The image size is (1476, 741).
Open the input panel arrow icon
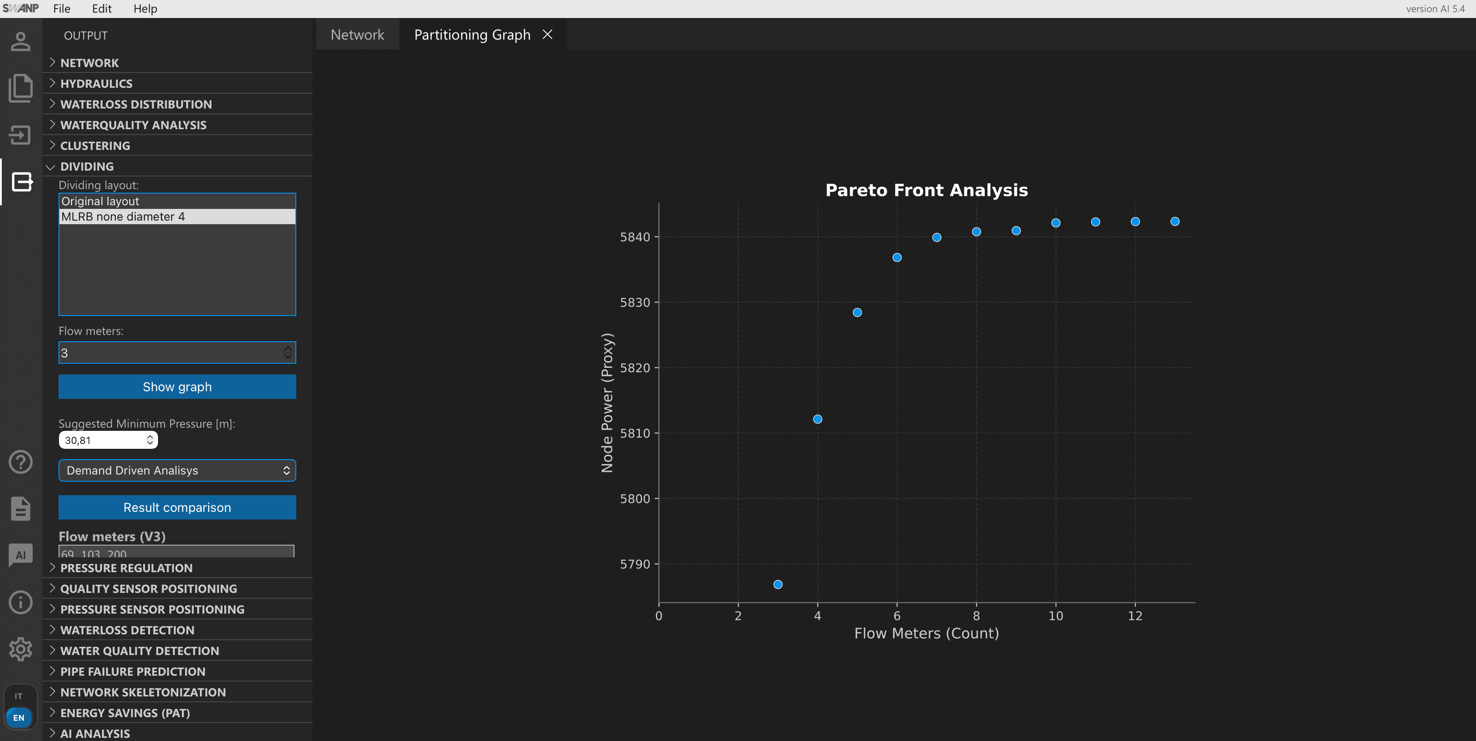tap(21, 135)
